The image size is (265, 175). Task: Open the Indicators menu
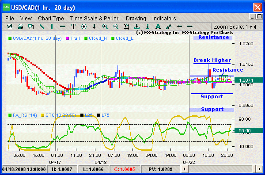164,18
